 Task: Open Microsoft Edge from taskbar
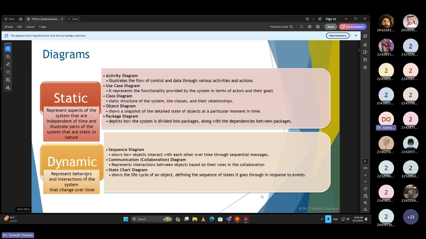(x=212, y=219)
